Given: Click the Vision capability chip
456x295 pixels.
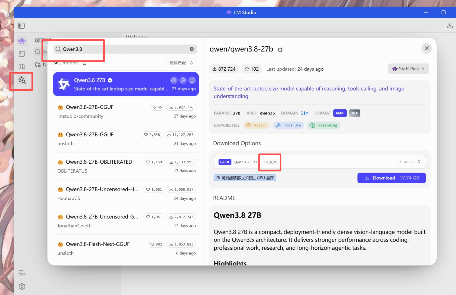Looking at the screenshot, I should point(256,125).
